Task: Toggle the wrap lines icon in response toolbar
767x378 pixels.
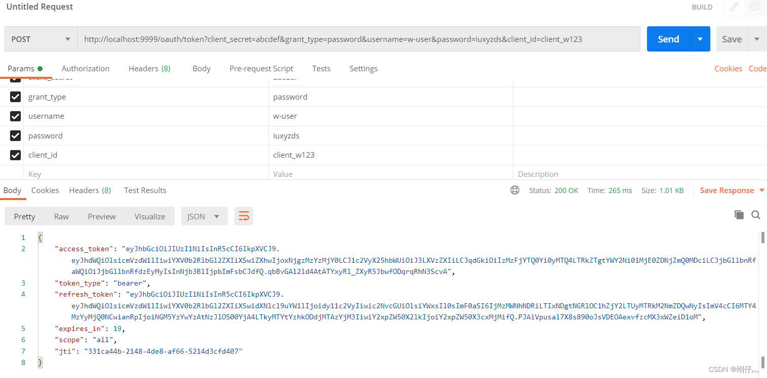Action: 244,216
